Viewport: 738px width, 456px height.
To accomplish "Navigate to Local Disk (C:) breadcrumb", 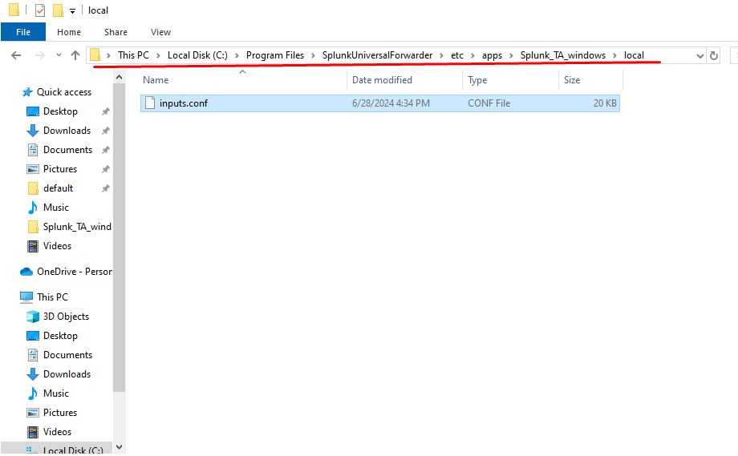I will [x=197, y=55].
